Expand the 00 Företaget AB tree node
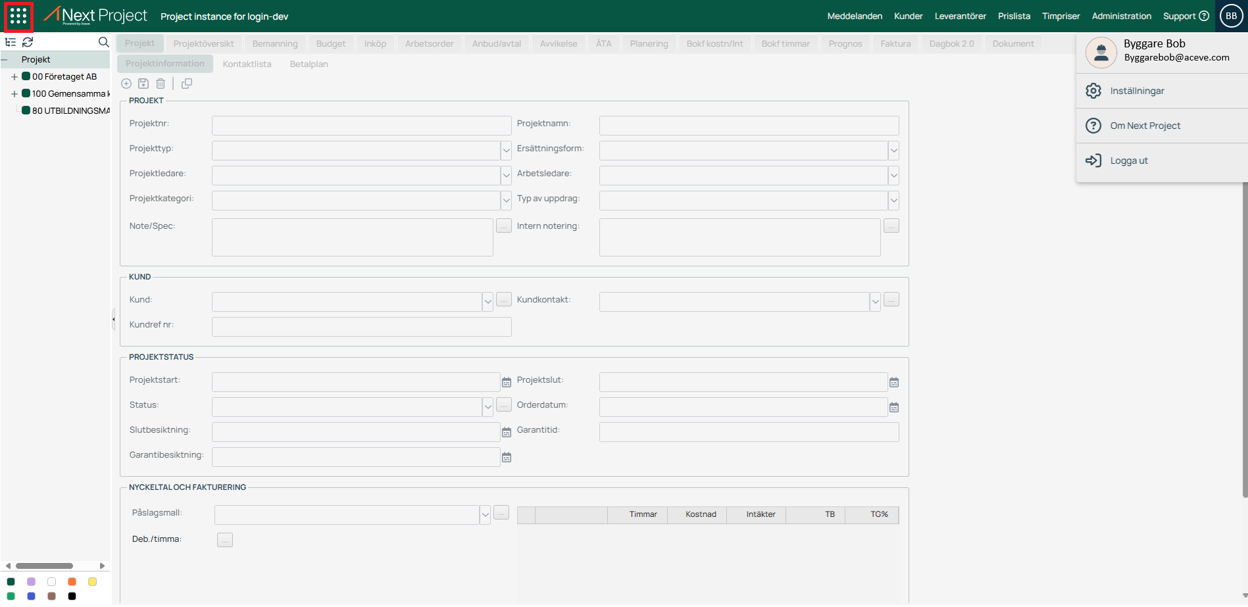1248x607 pixels. [14, 77]
